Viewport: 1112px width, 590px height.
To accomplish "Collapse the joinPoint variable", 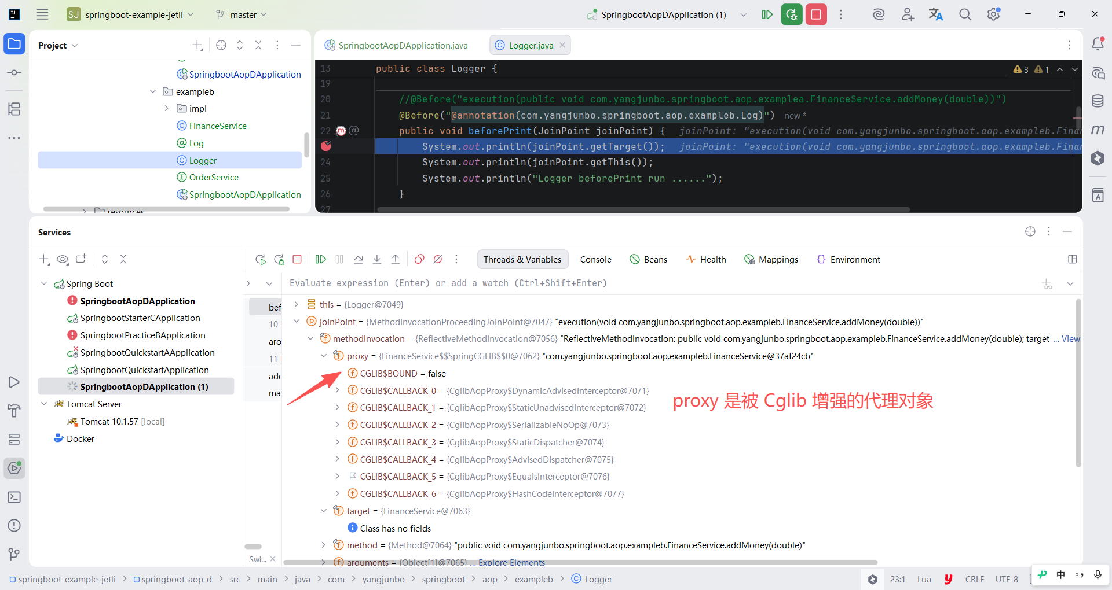I will 297,321.
